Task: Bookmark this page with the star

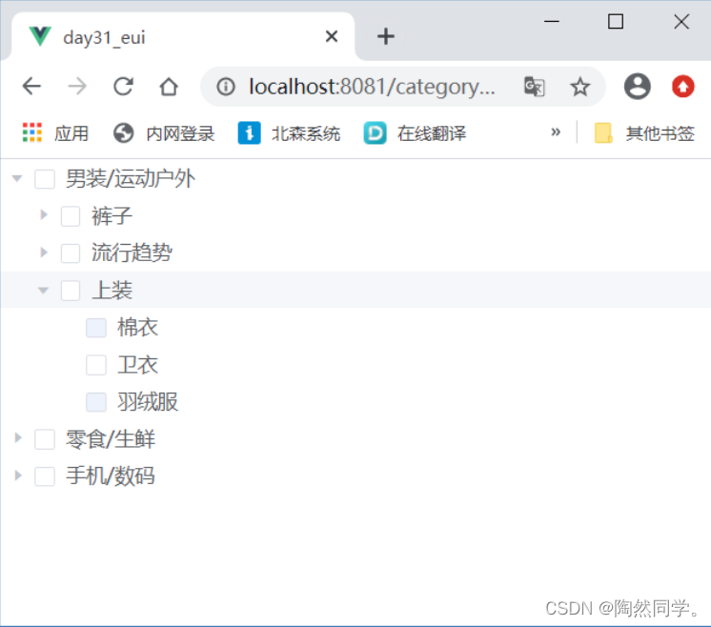Action: 580,86
